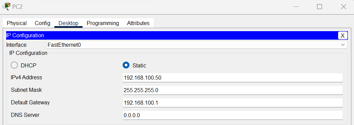Select the Static radio button
Image resolution: width=354 pixels, height=125 pixels.
(126, 65)
